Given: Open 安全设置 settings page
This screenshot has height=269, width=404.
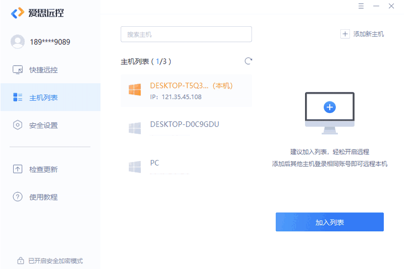Looking at the screenshot, I should (x=43, y=125).
